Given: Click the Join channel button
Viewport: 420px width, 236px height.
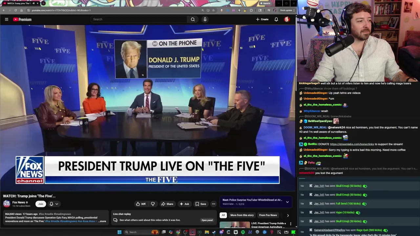Looking at the screenshot, I should click(x=41, y=204).
